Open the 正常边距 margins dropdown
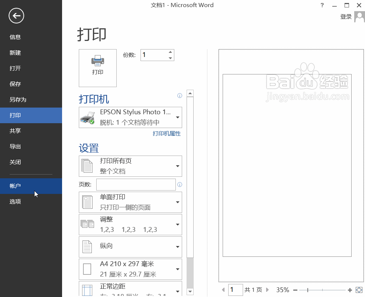 click(130, 289)
